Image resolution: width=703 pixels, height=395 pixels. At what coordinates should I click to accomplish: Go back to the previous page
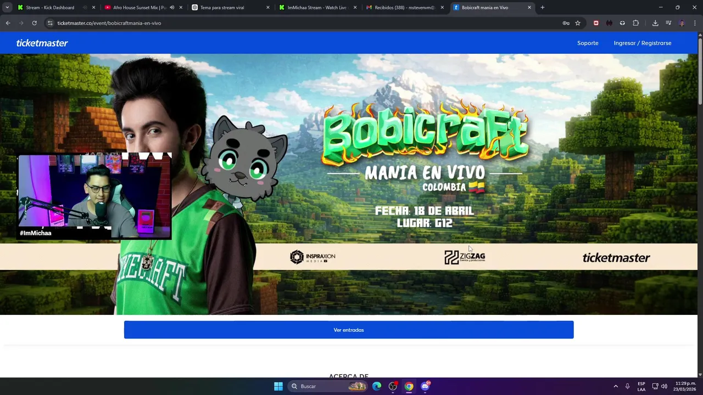tap(8, 23)
